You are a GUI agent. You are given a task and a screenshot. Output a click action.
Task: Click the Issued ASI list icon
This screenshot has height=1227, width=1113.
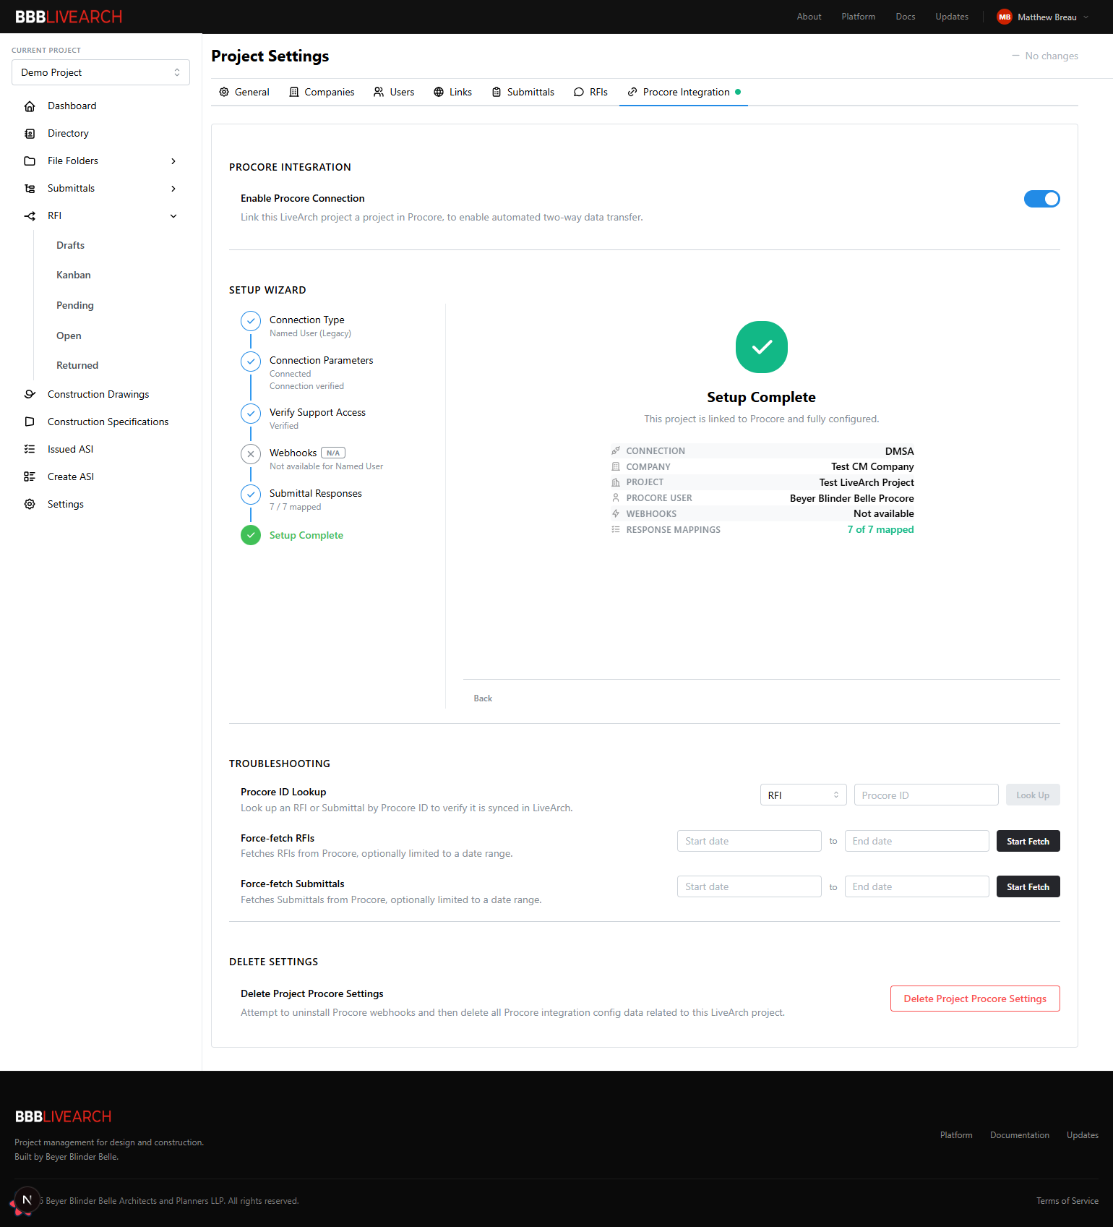30,449
